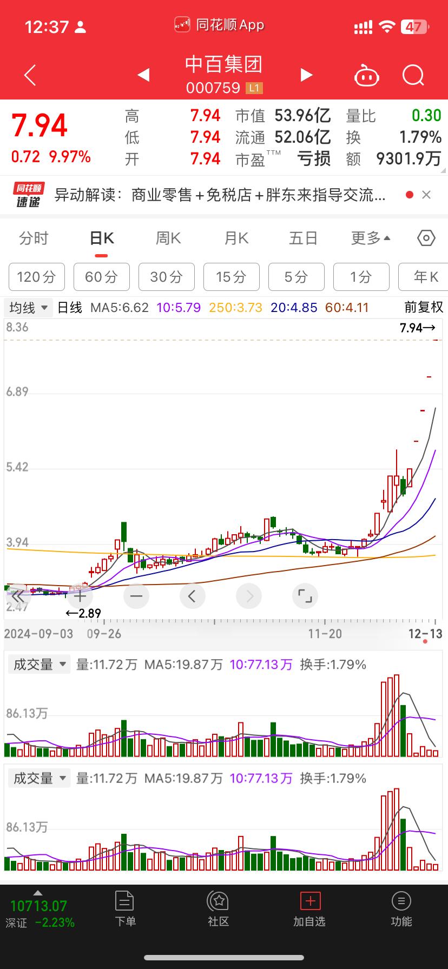The height and width of the screenshot is (969, 448).
Task: Dismiss the 异动解读 news banner
Action: pyautogui.click(x=426, y=195)
